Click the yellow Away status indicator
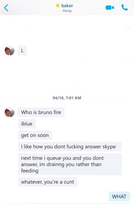This screenshot has height=207, width=134. pyautogui.click(x=57, y=6)
